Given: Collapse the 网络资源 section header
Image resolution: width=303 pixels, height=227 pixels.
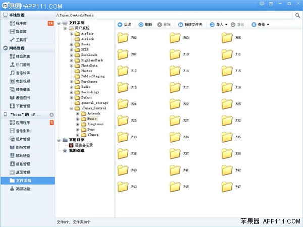Looking at the screenshot, I should tap(28, 48).
